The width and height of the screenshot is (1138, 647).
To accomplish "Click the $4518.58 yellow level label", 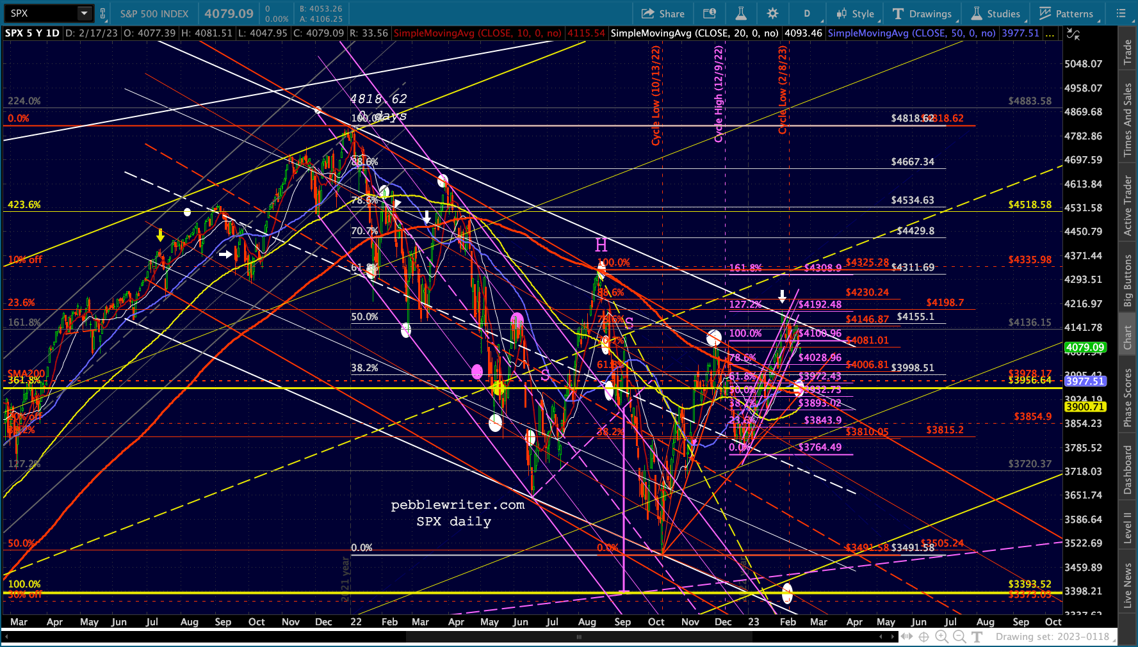I will coord(1030,205).
